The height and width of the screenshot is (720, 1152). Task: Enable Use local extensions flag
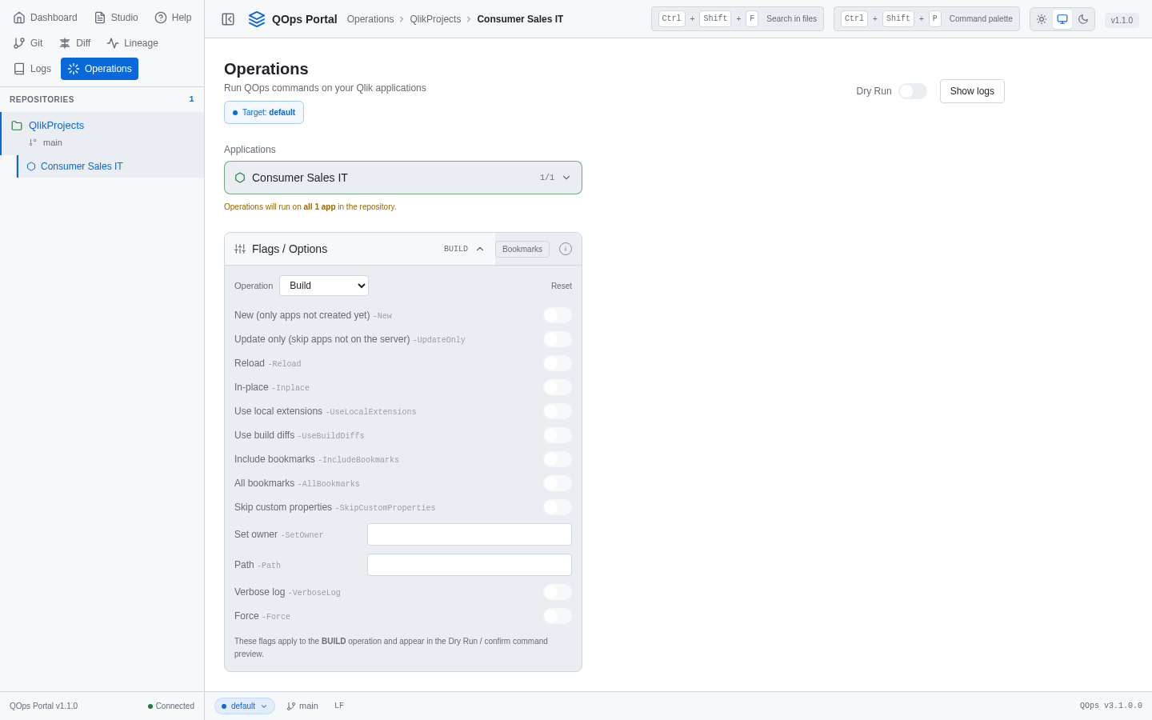[558, 411]
